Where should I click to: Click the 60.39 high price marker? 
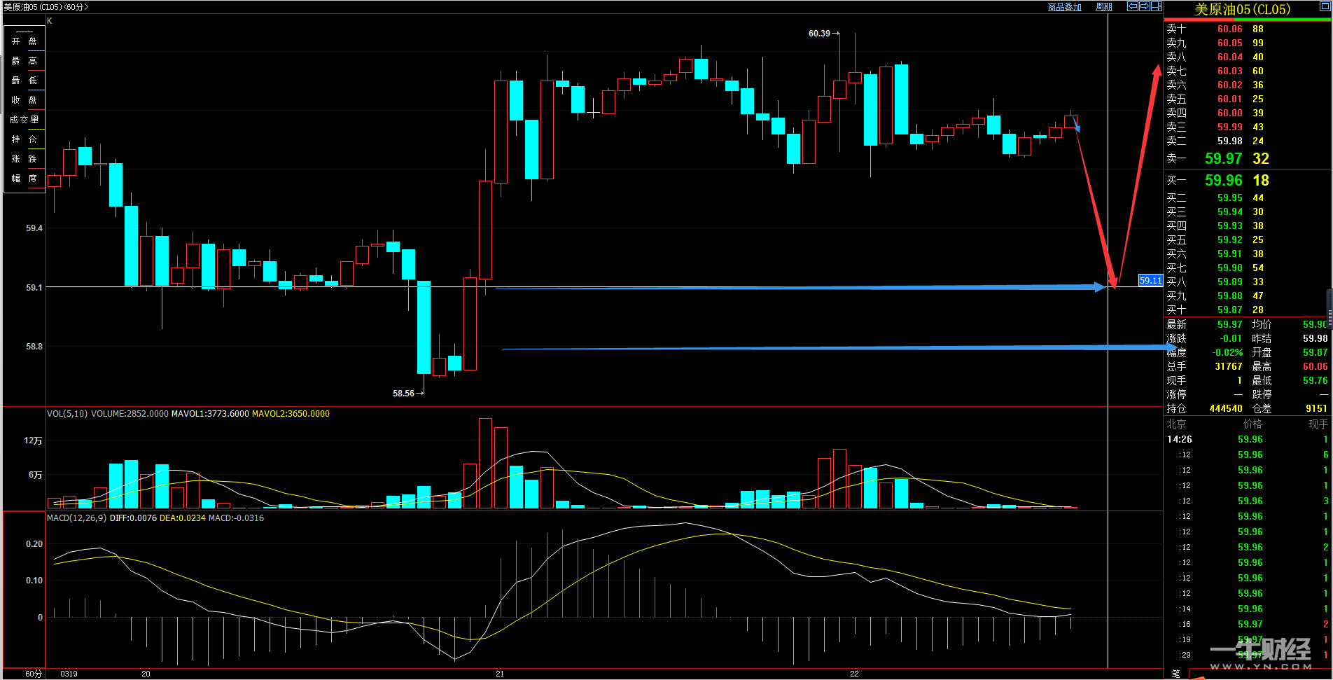pyautogui.click(x=819, y=34)
